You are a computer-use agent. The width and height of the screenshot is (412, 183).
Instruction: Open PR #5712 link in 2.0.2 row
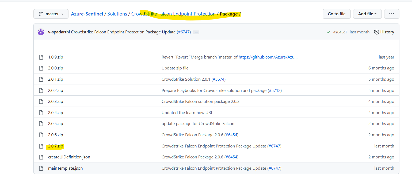pos(274,90)
